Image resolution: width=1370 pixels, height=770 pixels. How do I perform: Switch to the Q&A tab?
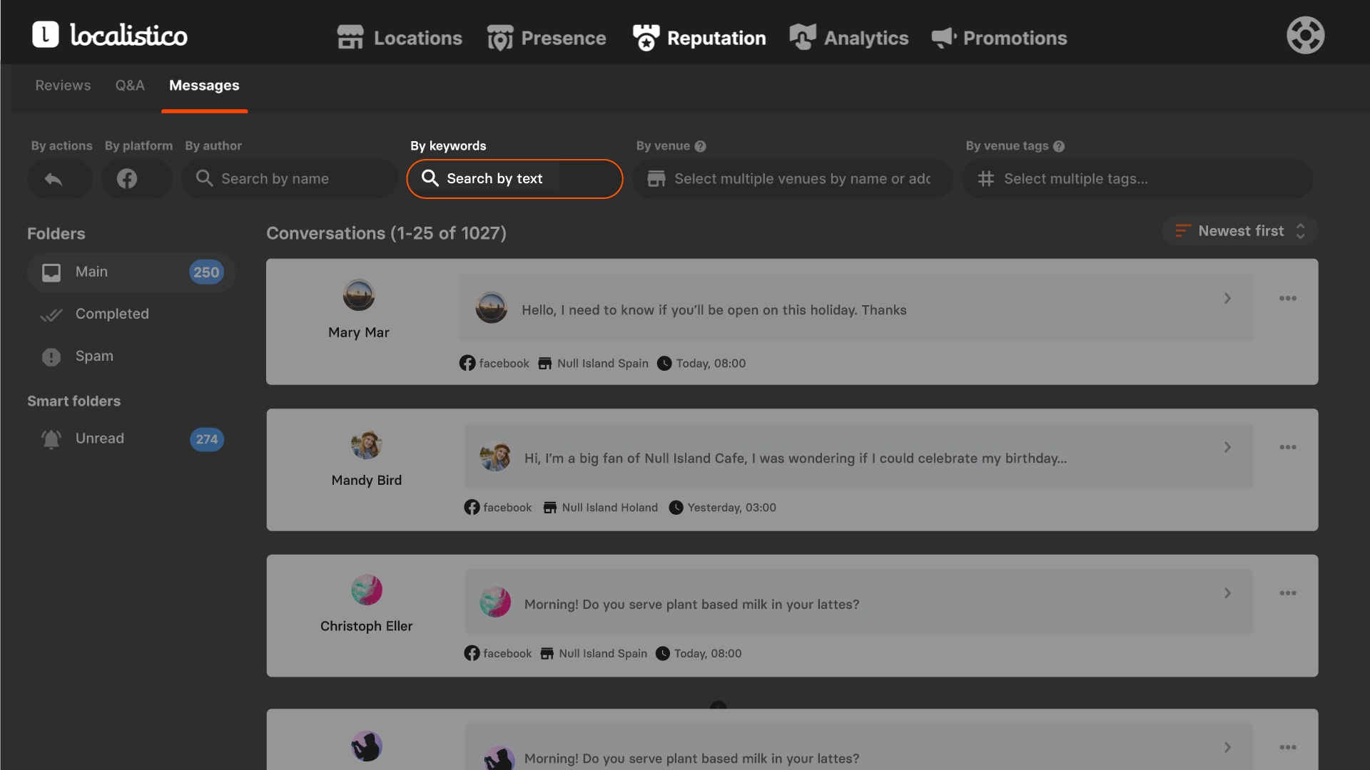pyautogui.click(x=130, y=86)
